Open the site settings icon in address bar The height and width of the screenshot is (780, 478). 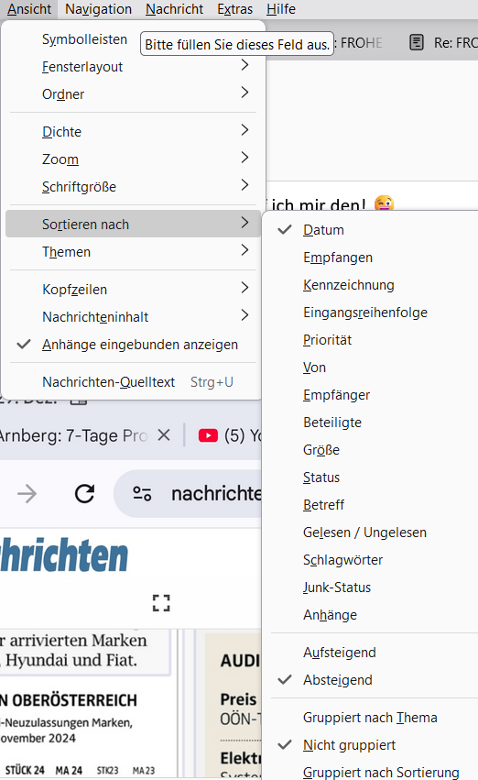[142, 493]
